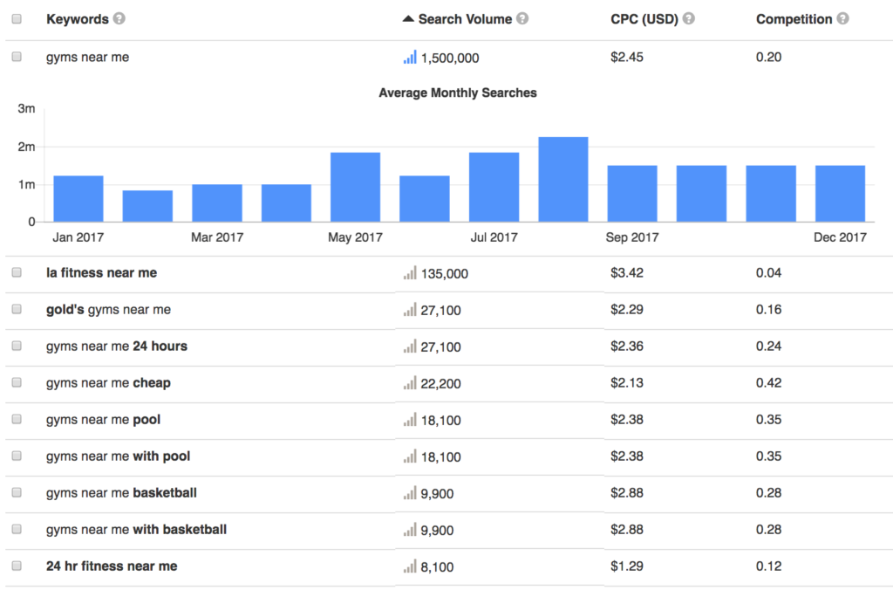
Task: Sort by CPC (USD) column header
Action: [x=644, y=19]
